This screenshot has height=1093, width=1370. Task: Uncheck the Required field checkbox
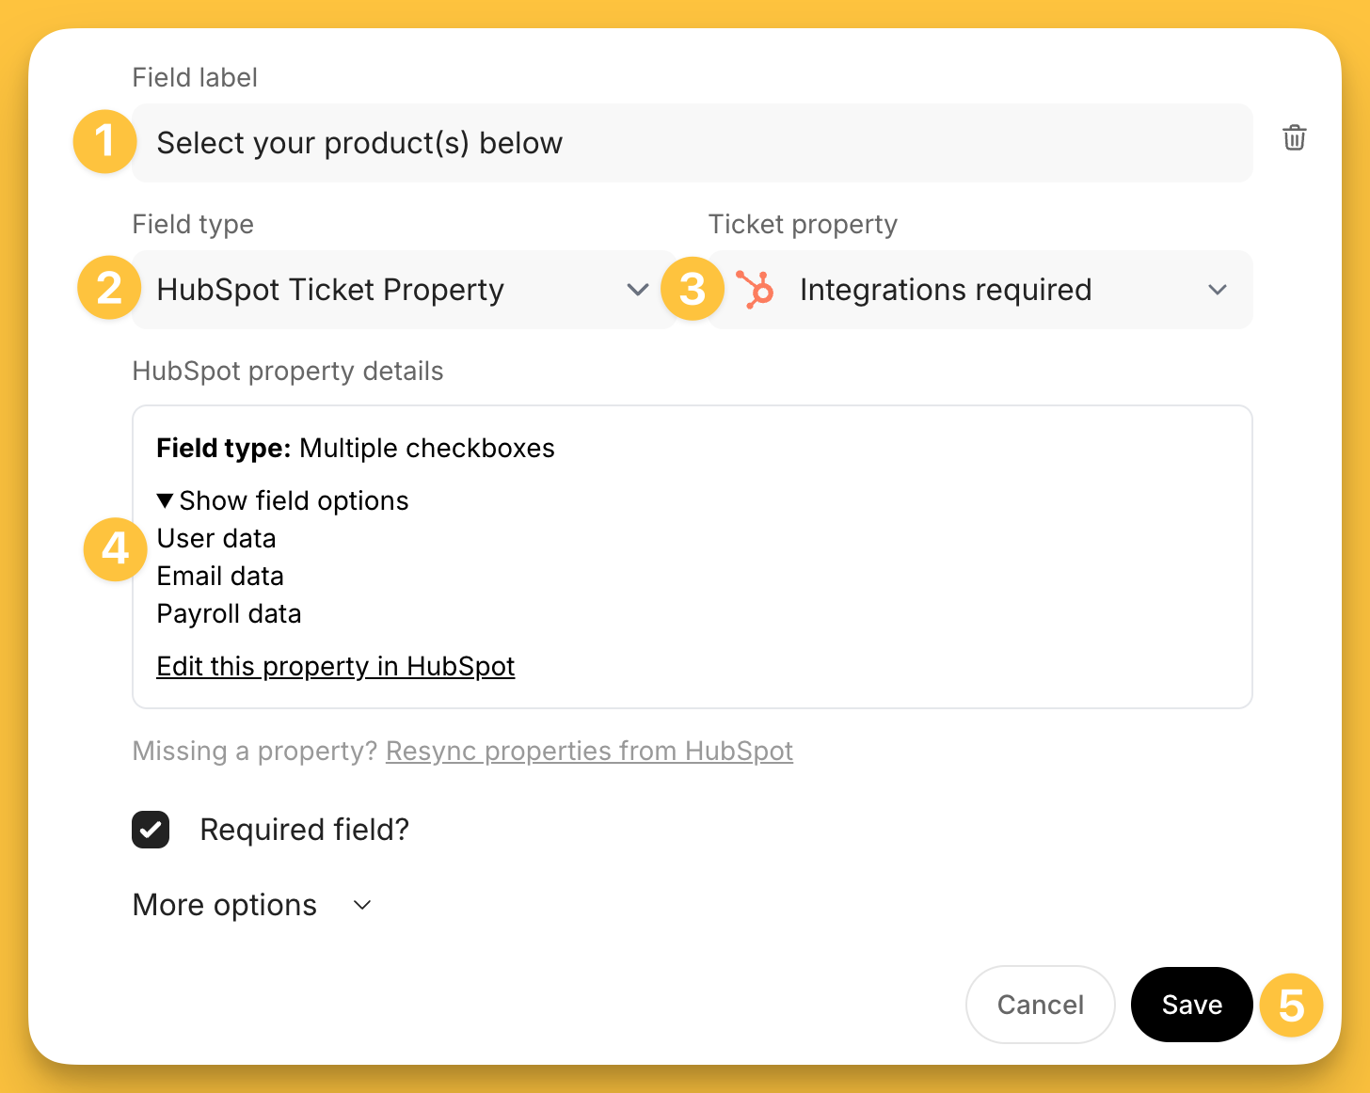[x=151, y=830]
